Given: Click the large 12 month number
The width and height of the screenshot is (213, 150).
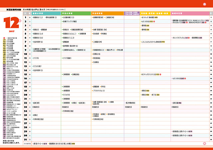Looking at the screenshot, I should 11,22.
